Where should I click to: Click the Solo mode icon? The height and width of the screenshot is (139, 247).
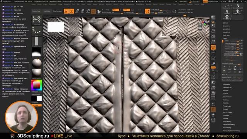tap(213, 115)
